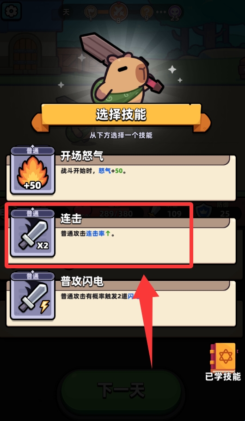Tap the flame +50 skill icon
Screen dimensions: 245x421
point(32,171)
